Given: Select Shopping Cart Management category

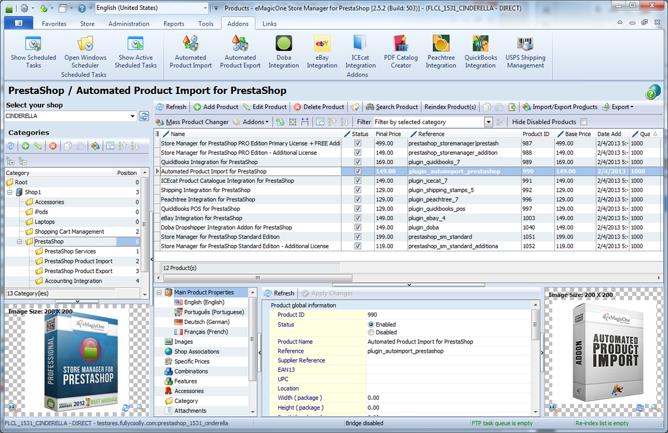Looking at the screenshot, I should 69,232.
